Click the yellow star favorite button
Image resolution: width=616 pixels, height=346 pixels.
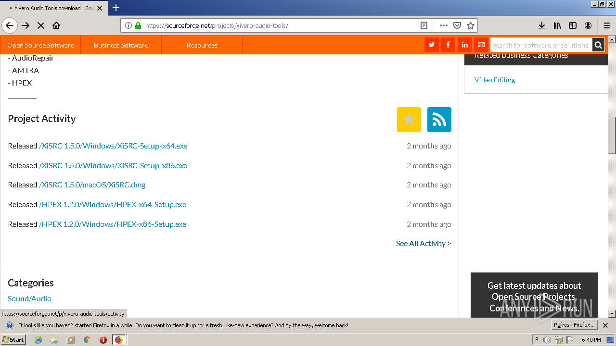click(x=409, y=120)
